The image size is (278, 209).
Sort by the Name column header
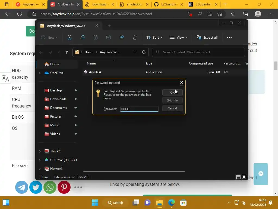(91, 63)
